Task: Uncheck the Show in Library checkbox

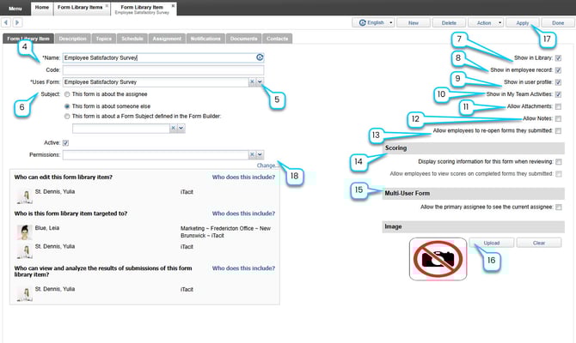Action: tap(558, 57)
